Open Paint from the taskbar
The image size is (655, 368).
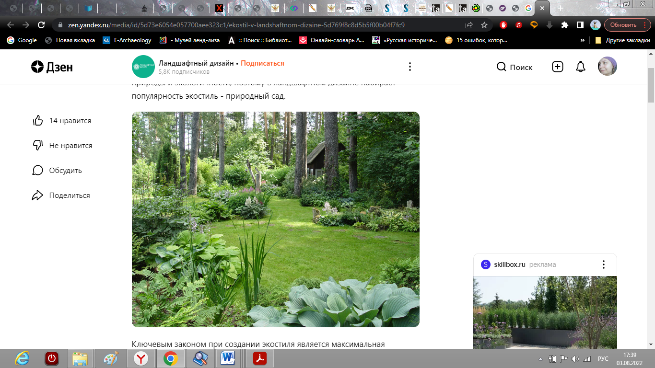point(110,358)
